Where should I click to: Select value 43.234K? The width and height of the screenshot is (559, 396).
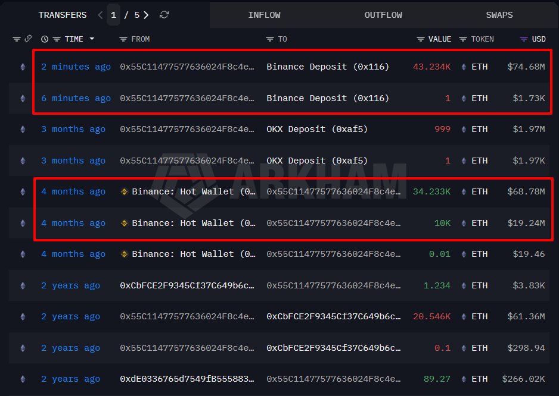pyautogui.click(x=431, y=67)
